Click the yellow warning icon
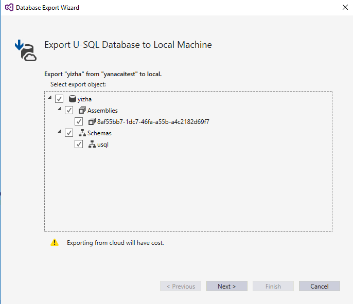Viewport: 353px width, 304px height. coord(55,242)
